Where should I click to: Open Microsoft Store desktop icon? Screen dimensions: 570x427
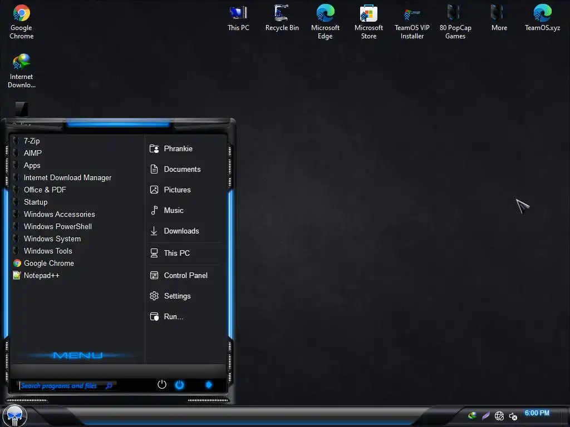coord(368,22)
